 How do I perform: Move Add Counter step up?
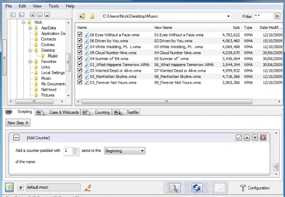247,137
